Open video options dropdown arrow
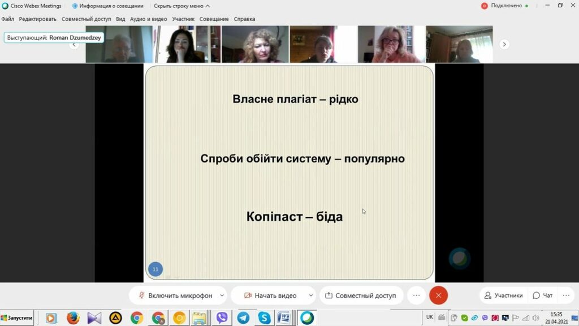This screenshot has width=579, height=326. point(311,295)
